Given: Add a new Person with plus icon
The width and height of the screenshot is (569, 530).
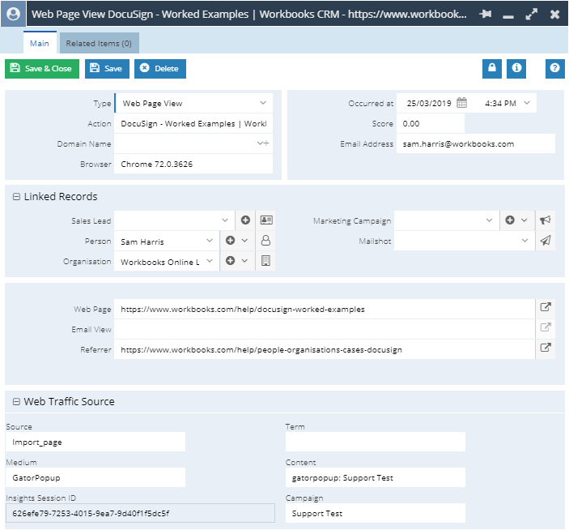Looking at the screenshot, I should coord(230,241).
